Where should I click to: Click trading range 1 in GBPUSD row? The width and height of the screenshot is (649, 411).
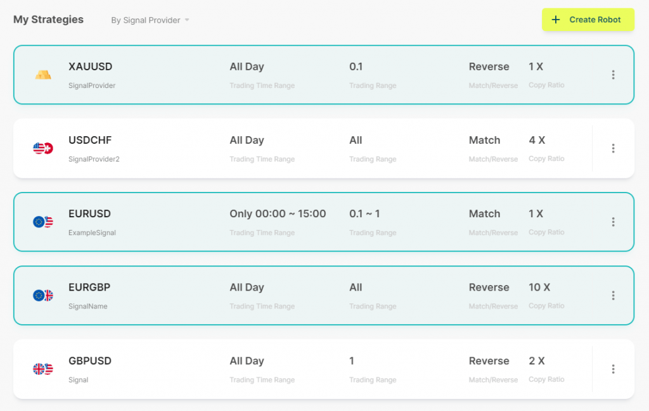point(352,361)
